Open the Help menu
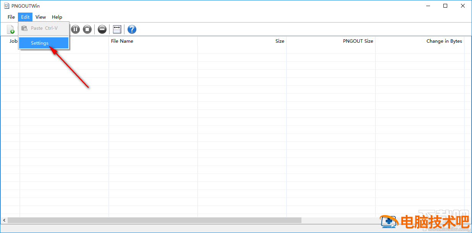The image size is (472, 233). point(57,17)
